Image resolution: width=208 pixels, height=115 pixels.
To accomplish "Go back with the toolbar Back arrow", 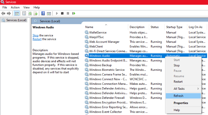I will [x=3, y=13].
